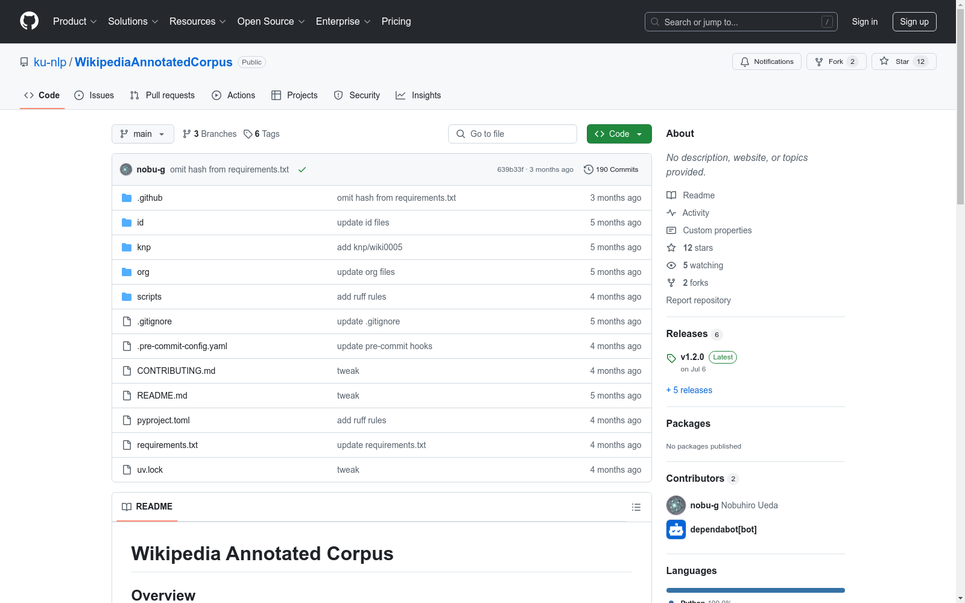The height and width of the screenshot is (603, 965).
Task: Open the + 5 releases link
Action: point(689,390)
